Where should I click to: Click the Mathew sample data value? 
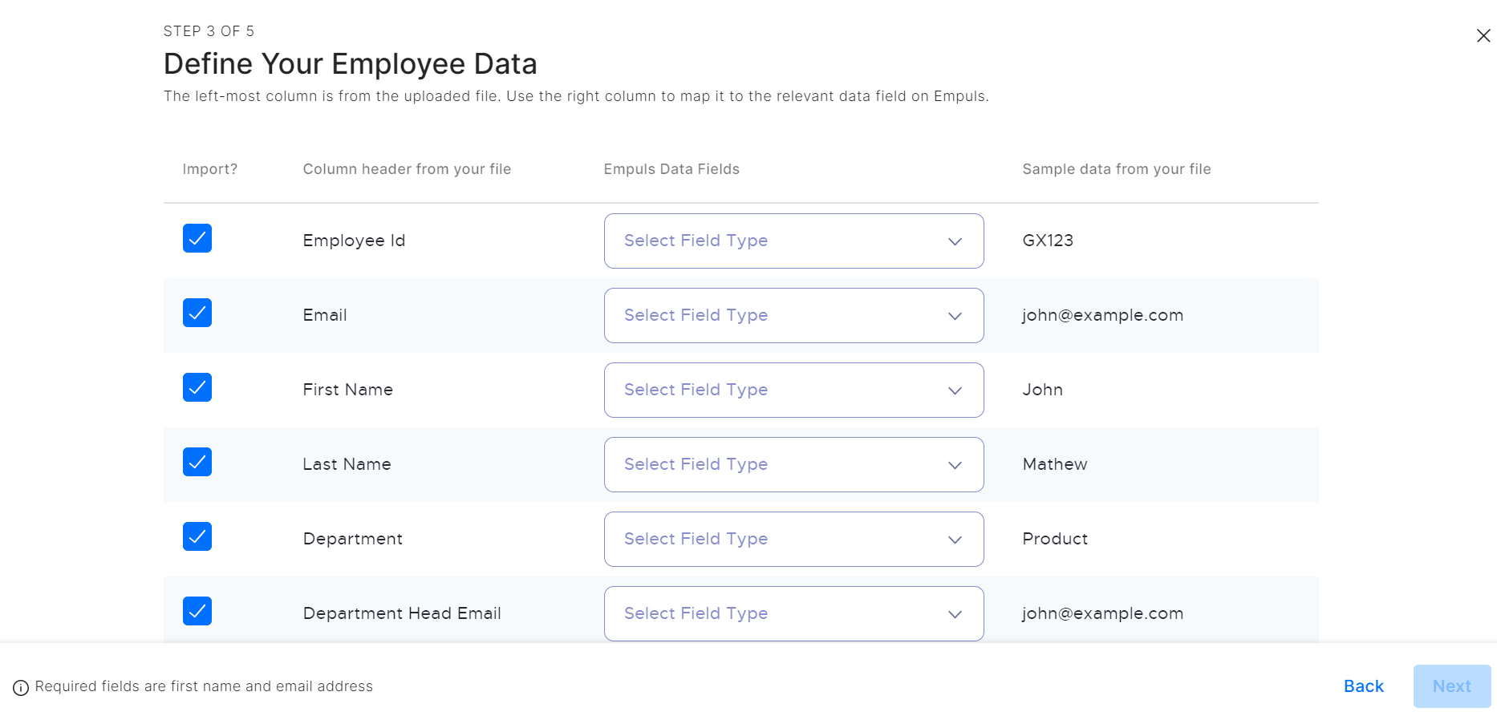[1055, 464]
